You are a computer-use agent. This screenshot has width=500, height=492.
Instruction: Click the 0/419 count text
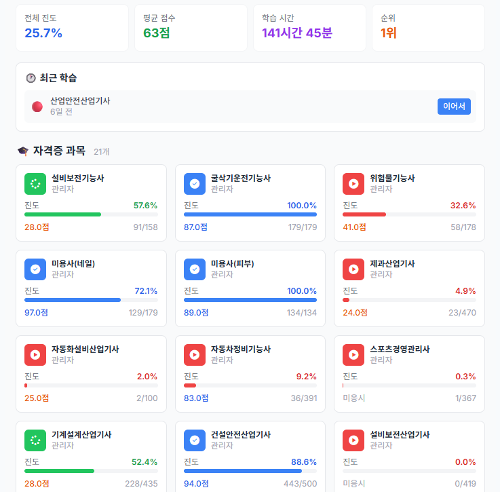point(465,484)
